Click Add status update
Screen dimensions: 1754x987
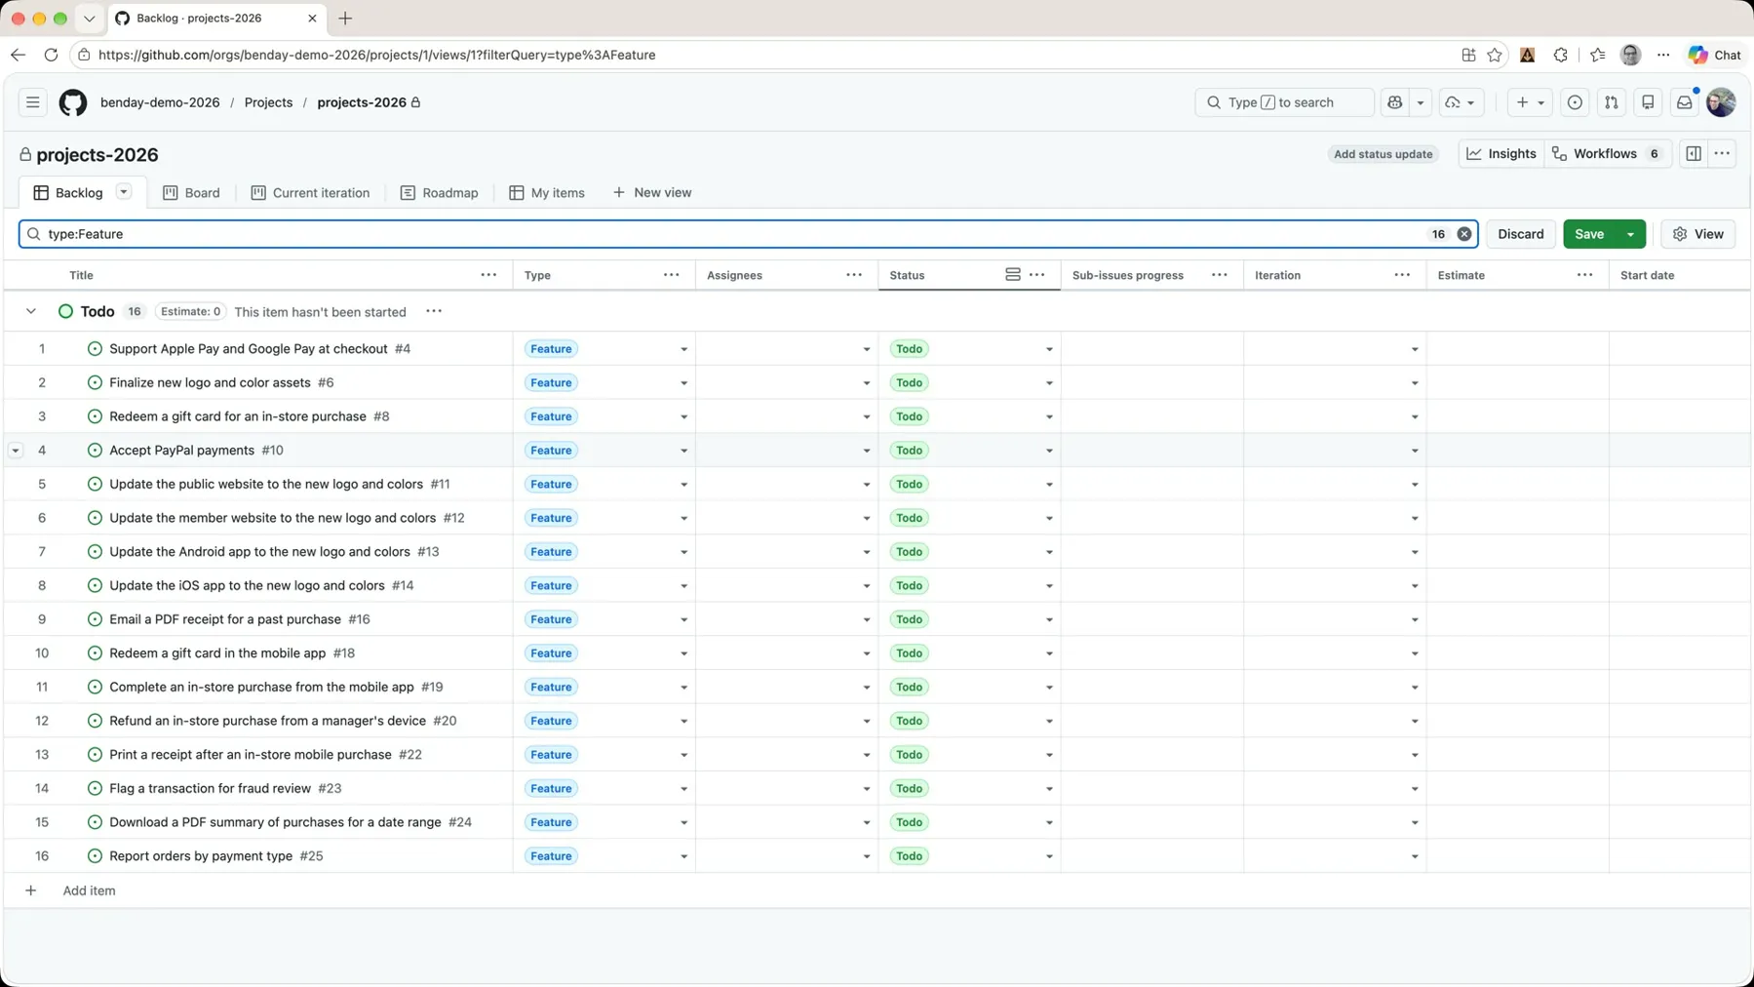1383,154
